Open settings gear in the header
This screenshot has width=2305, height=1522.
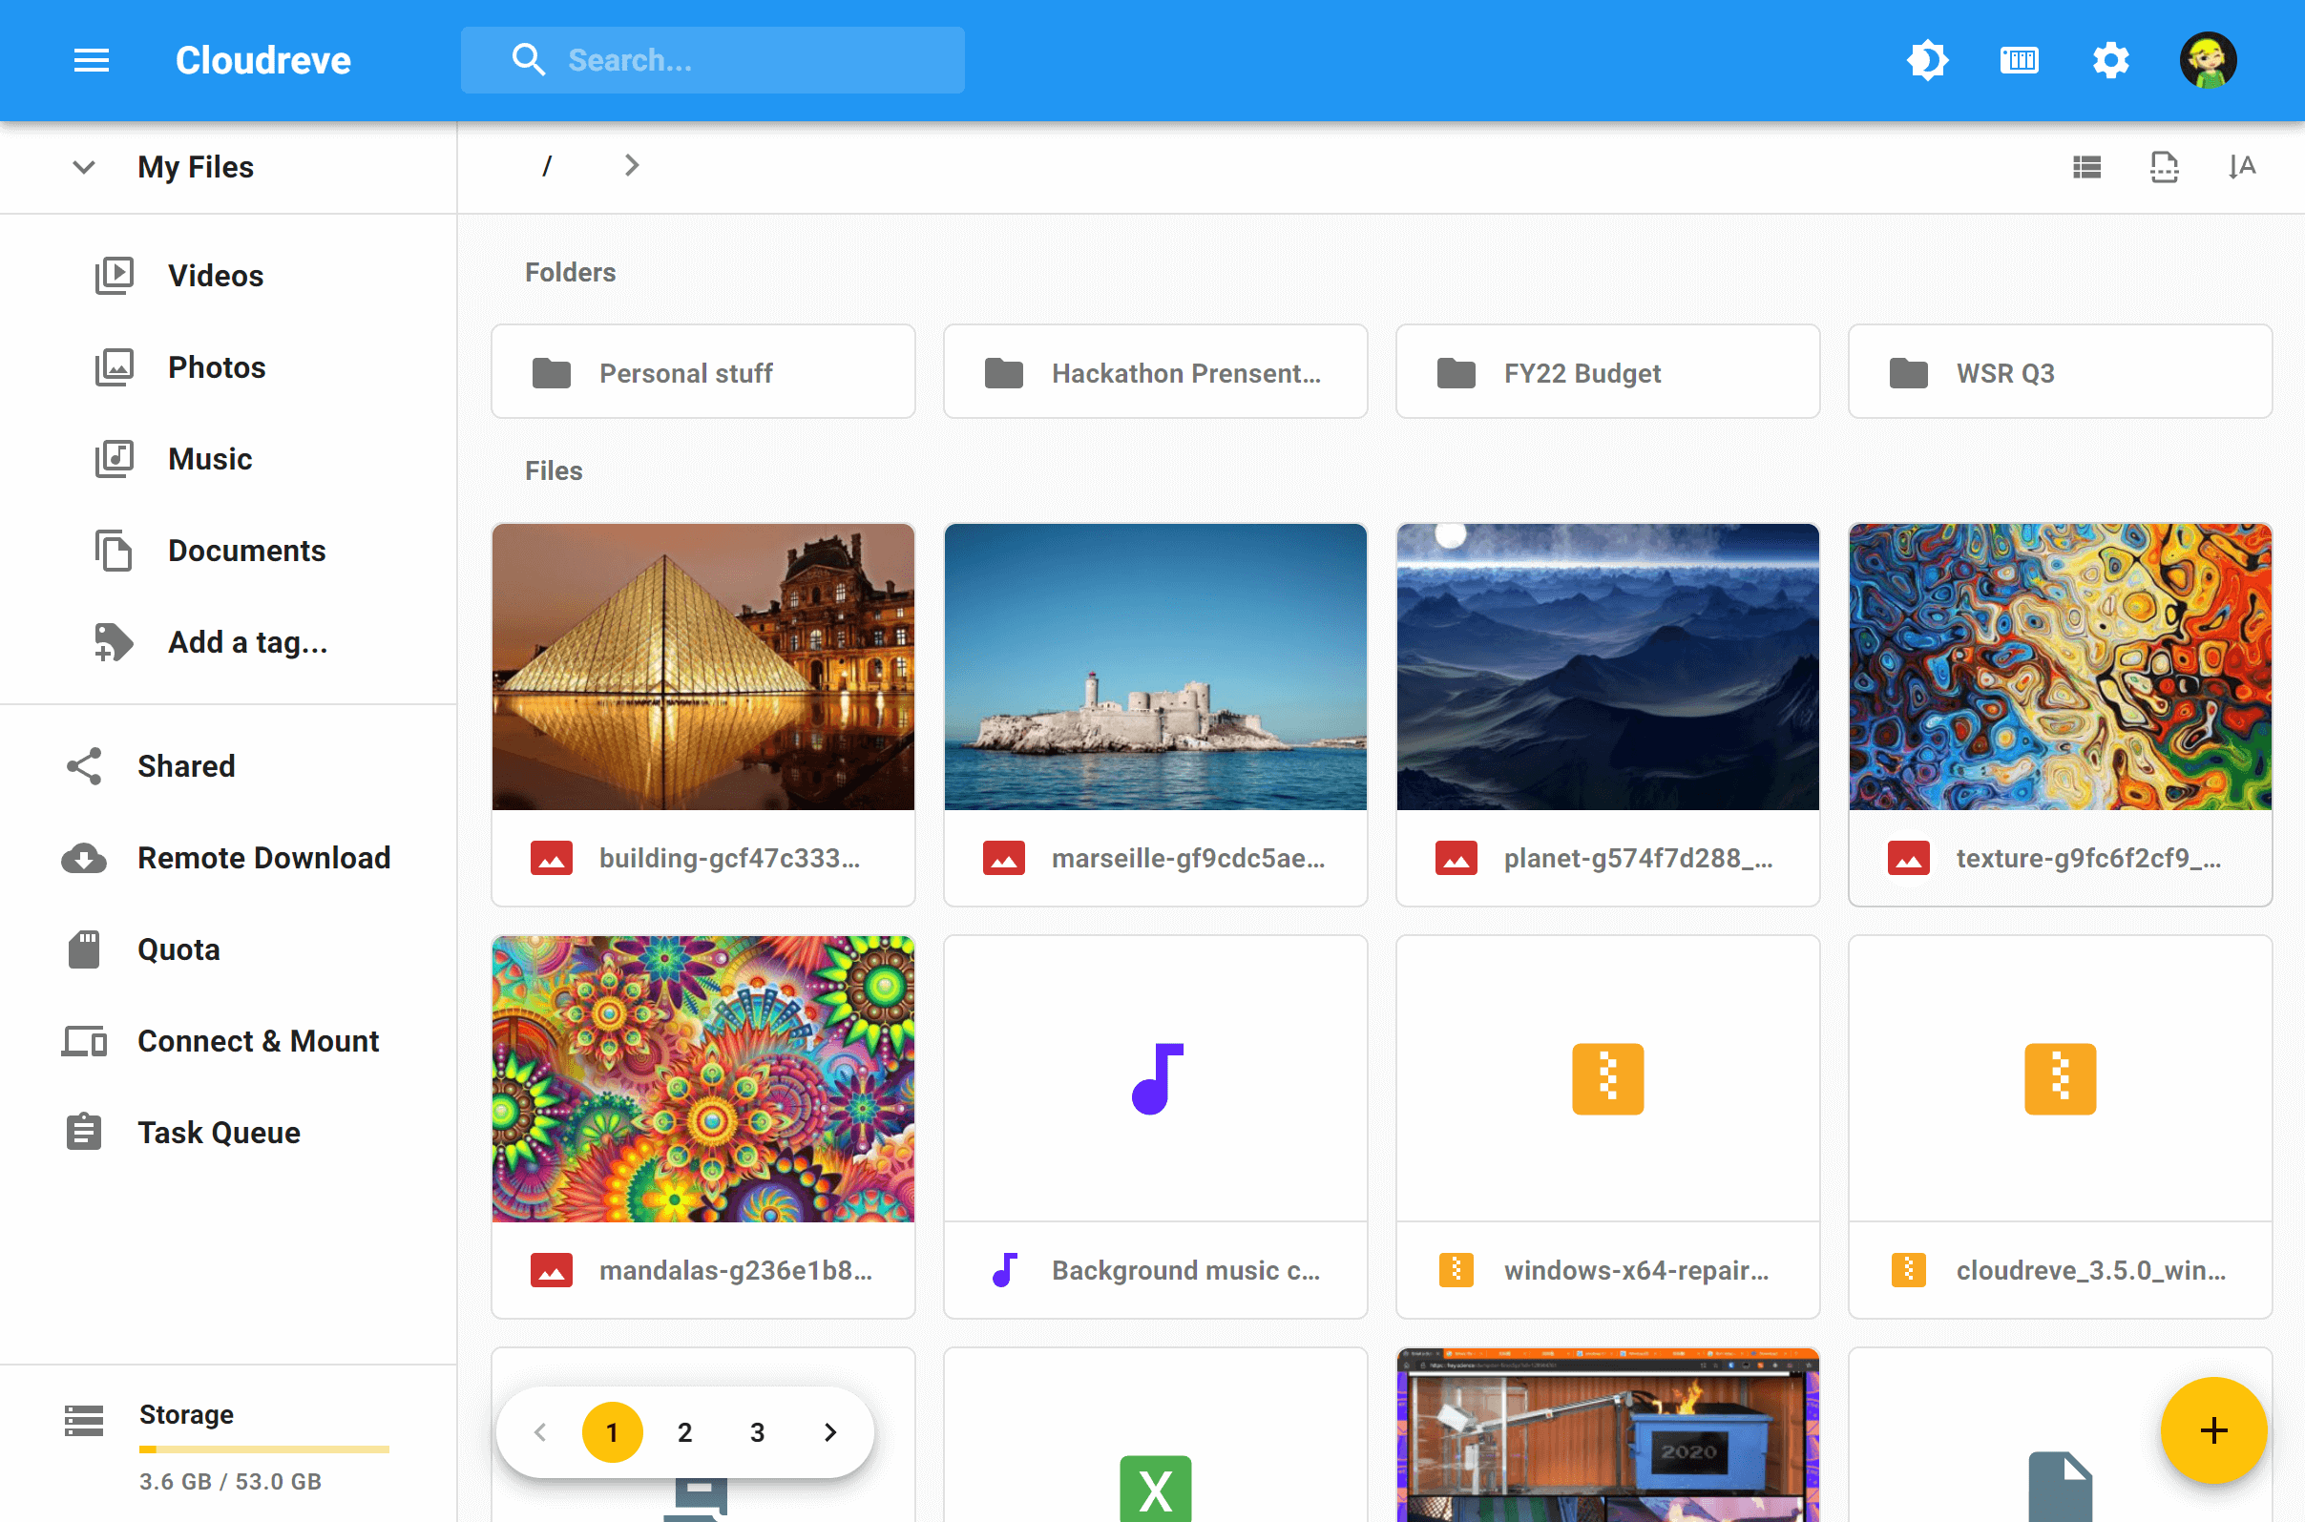tap(2110, 60)
